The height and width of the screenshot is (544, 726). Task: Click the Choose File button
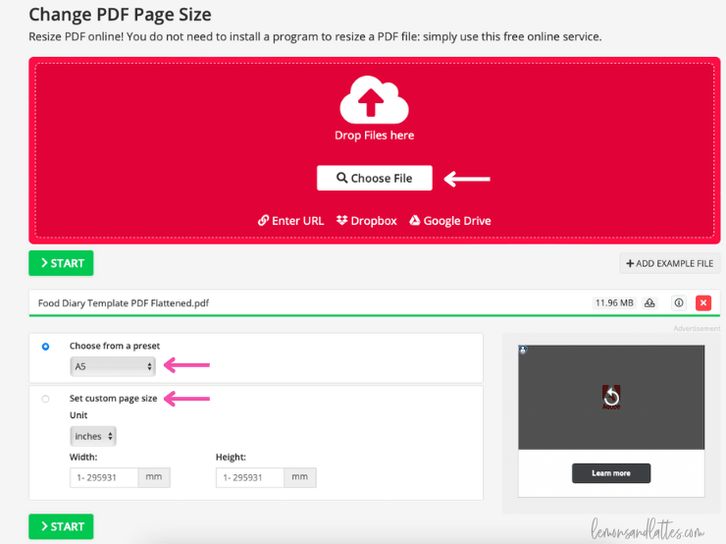click(x=374, y=178)
